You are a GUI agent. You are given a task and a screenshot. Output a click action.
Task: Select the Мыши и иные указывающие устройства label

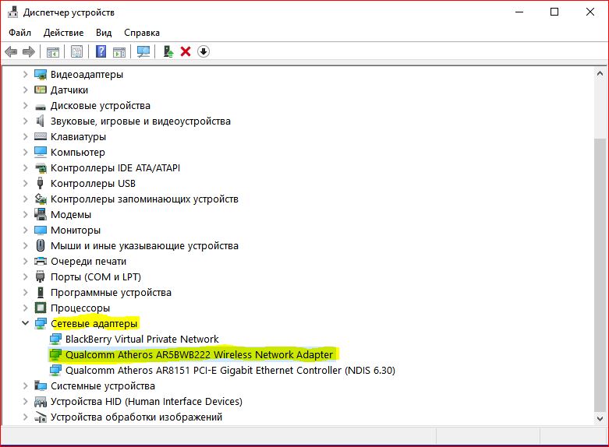click(144, 246)
